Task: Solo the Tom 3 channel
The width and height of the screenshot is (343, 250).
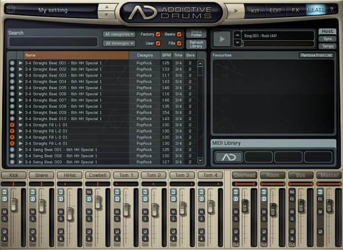Action: (x=173, y=218)
